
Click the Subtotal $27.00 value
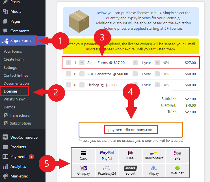pyautogui.click(x=190, y=99)
